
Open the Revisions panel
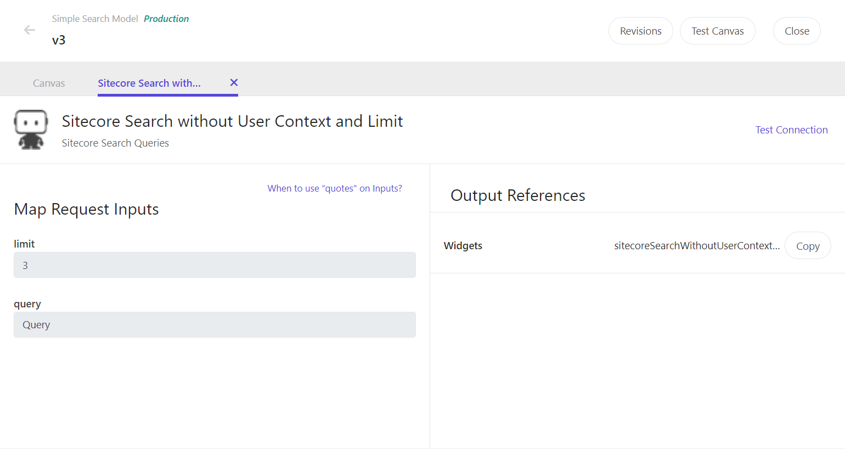[x=640, y=31]
